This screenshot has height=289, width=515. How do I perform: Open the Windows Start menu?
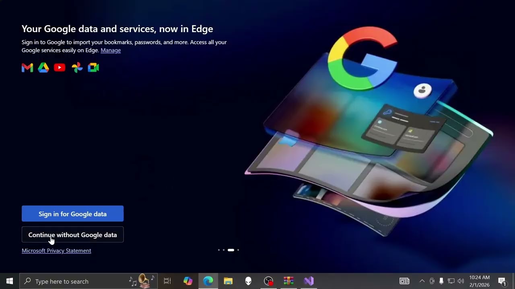tap(10, 281)
